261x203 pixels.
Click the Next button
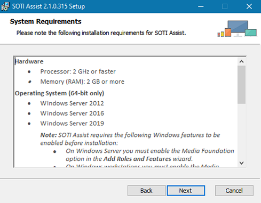(186, 191)
